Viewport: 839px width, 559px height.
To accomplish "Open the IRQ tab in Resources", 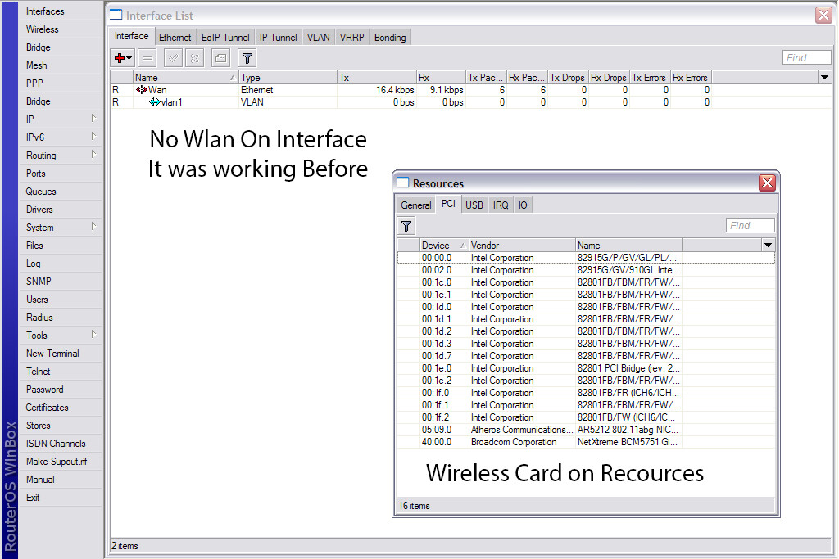I will click(x=501, y=205).
